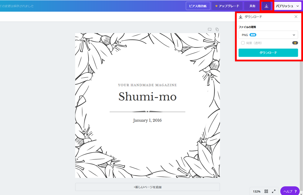303x195 pixels.
Task: Click the scroll down arrow at bottom right
Action: tap(301, 194)
